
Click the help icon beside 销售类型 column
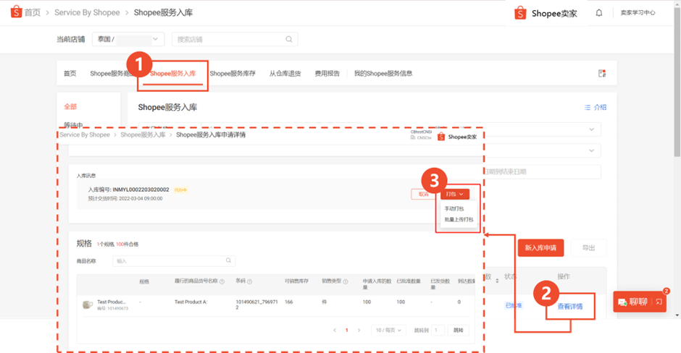[x=346, y=281]
